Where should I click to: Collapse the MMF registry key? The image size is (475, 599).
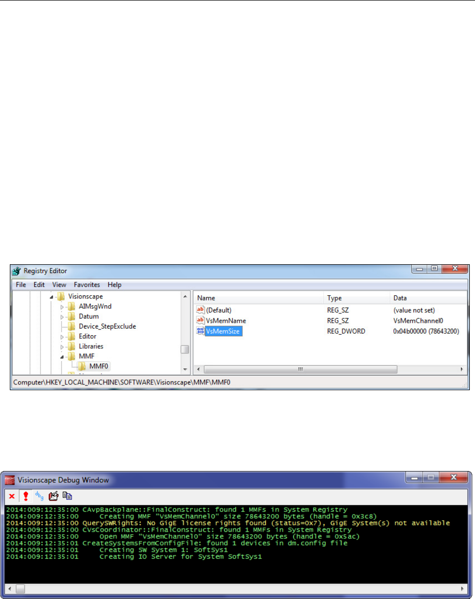(x=62, y=357)
